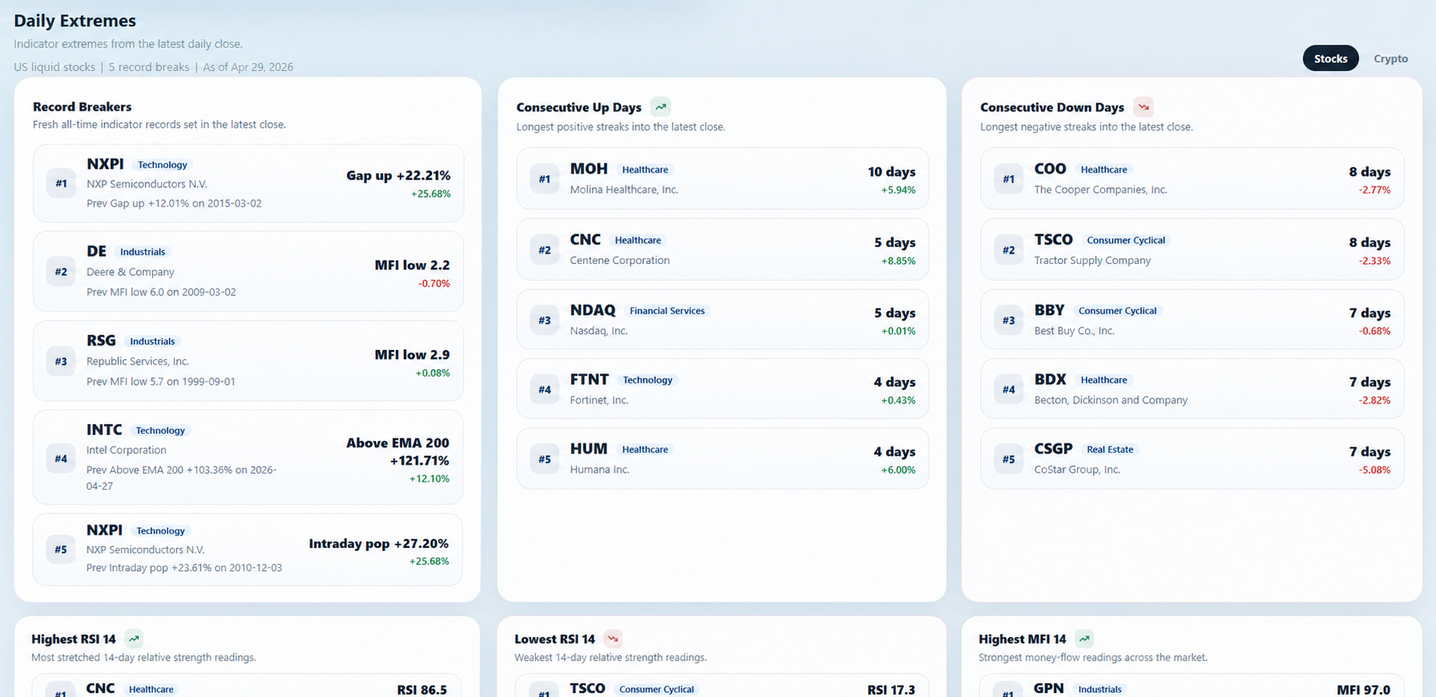The height and width of the screenshot is (697, 1436).
Task: Select the FTNT Fortinet row
Action: (723, 389)
